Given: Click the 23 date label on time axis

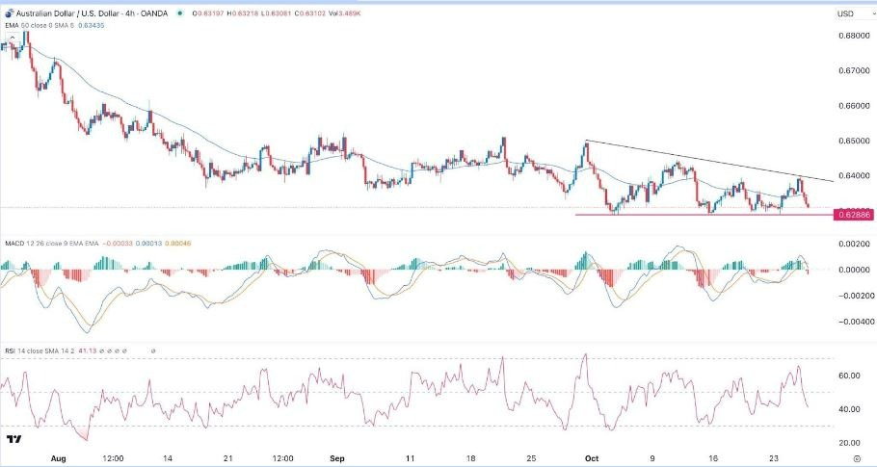Looking at the screenshot, I should pyautogui.click(x=774, y=458).
